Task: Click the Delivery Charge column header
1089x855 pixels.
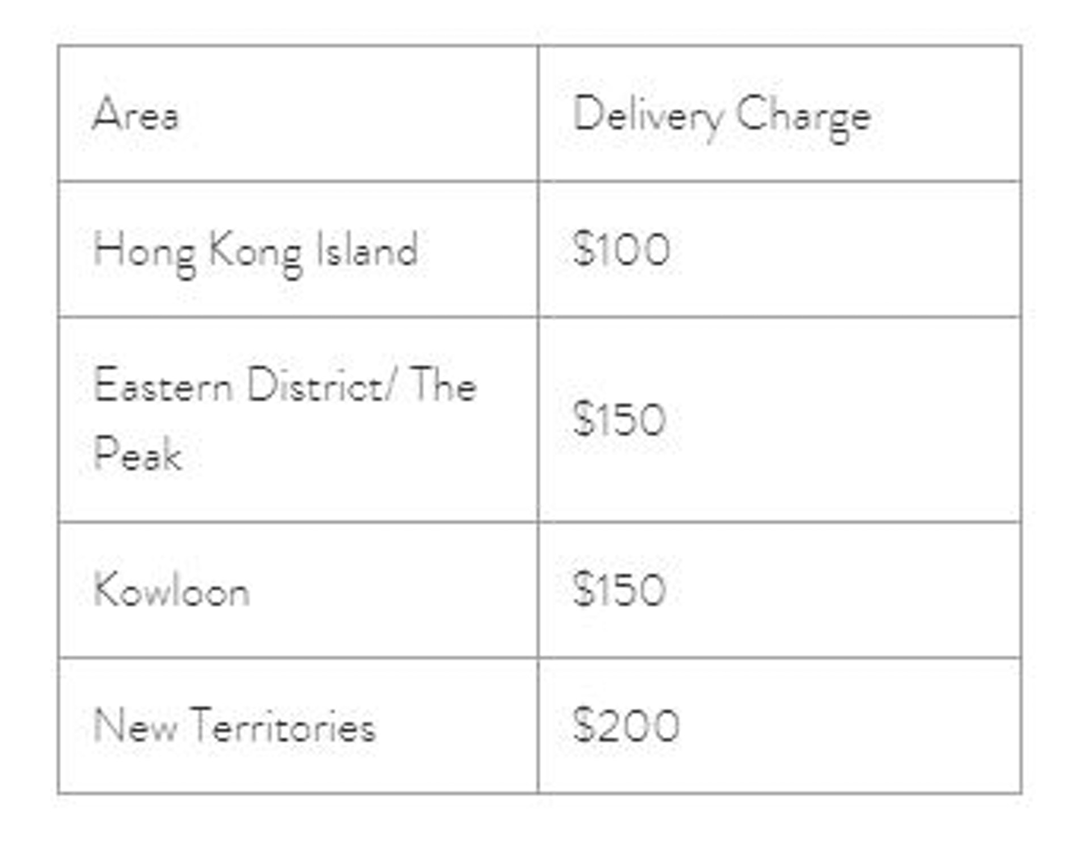Action: (x=721, y=116)
